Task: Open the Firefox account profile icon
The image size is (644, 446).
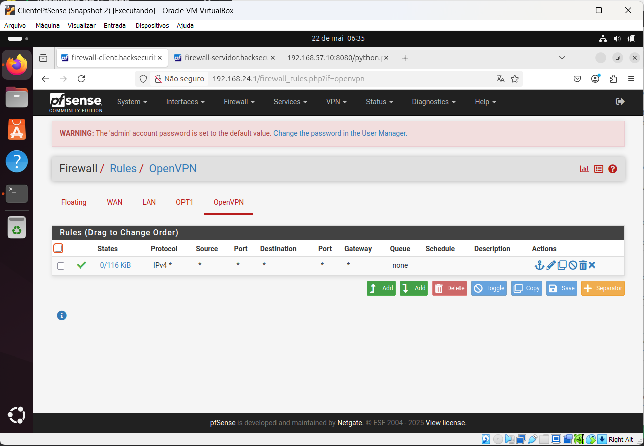Action: coord(595,79)
